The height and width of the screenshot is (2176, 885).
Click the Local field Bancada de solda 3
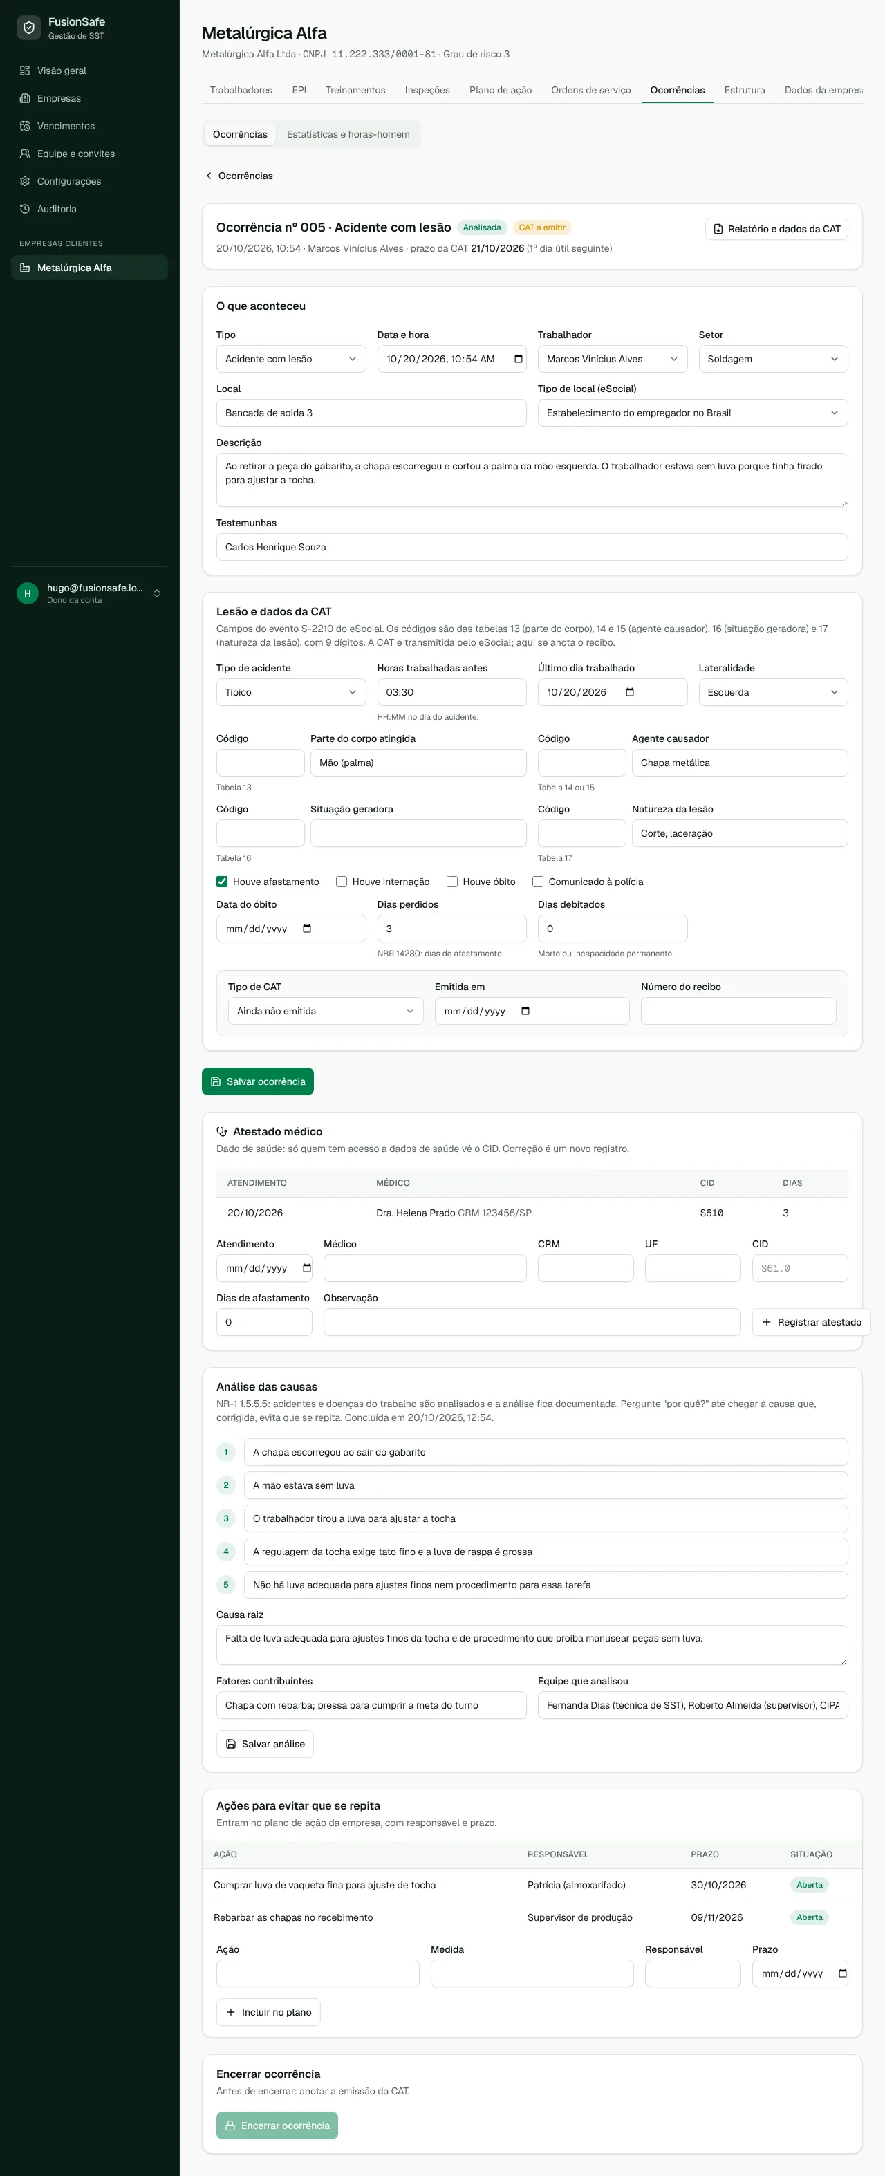pyautogui.click(x=371, y=413)
